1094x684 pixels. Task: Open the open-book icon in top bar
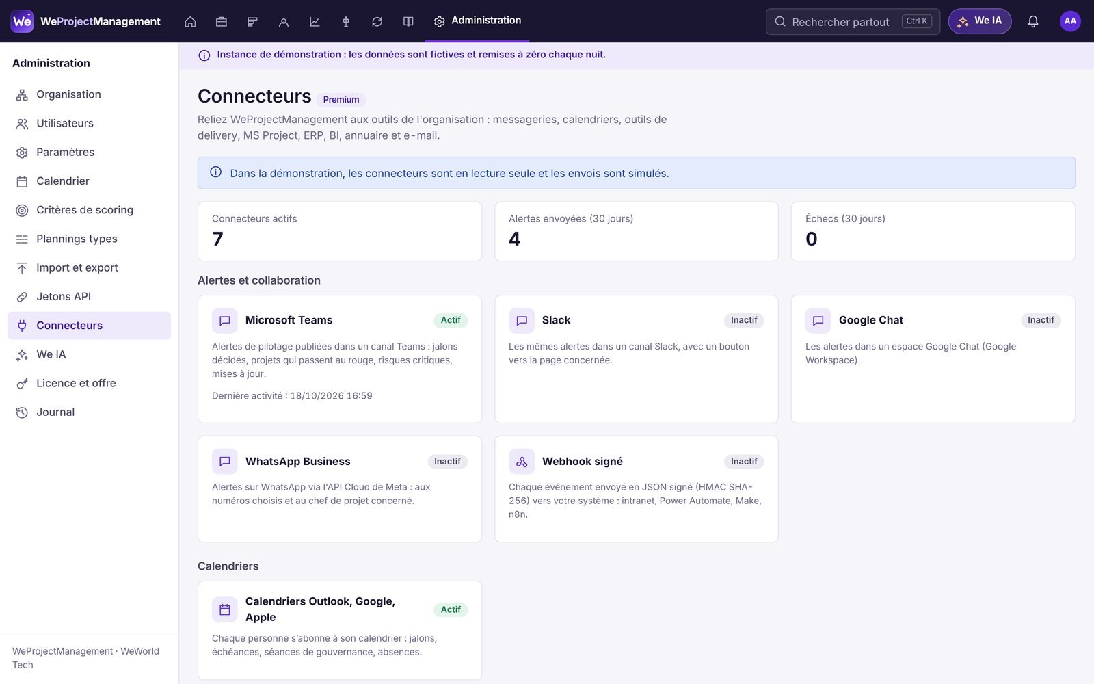click(x=408, y=22)
